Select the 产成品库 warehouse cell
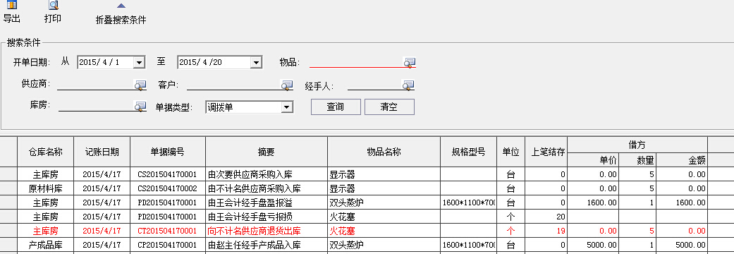This screenshot has height=254, width=734. coord(45,245)
